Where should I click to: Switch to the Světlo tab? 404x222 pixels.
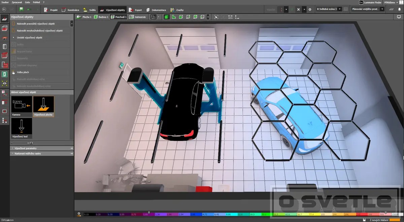(x=90, y=10)
